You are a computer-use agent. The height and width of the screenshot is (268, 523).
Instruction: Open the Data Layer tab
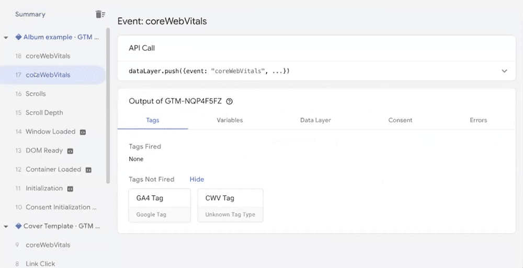pos(315,120)
